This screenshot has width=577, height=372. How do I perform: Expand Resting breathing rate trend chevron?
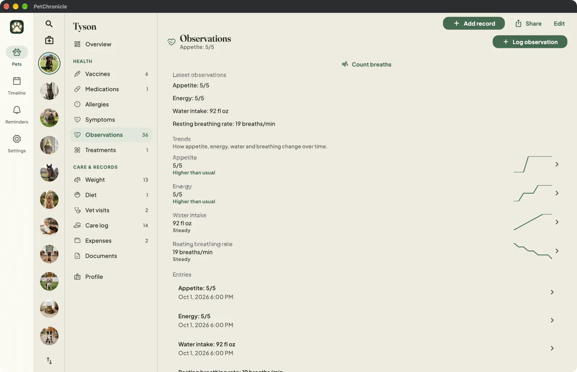557,251
